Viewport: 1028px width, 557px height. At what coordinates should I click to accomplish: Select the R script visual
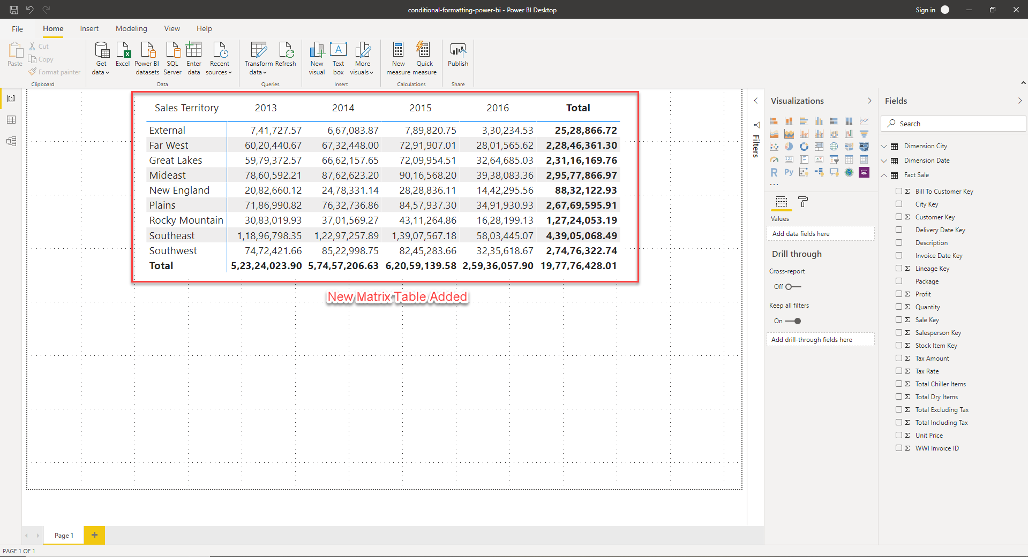coord(774,172)
